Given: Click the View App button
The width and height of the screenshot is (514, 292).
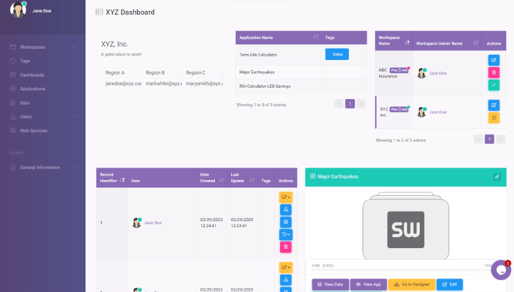Looking at the screenshot, I should (369, 285).
